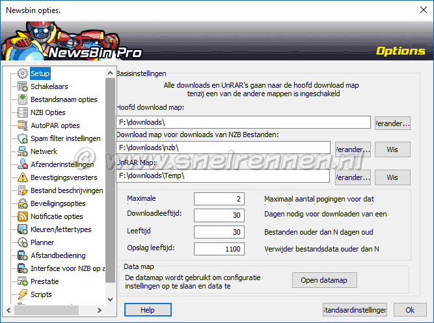The image size is (434, 323).
Task: Clear the UnRAR Map with Wis
Action: pyautogui.click(x=392, y=177)
